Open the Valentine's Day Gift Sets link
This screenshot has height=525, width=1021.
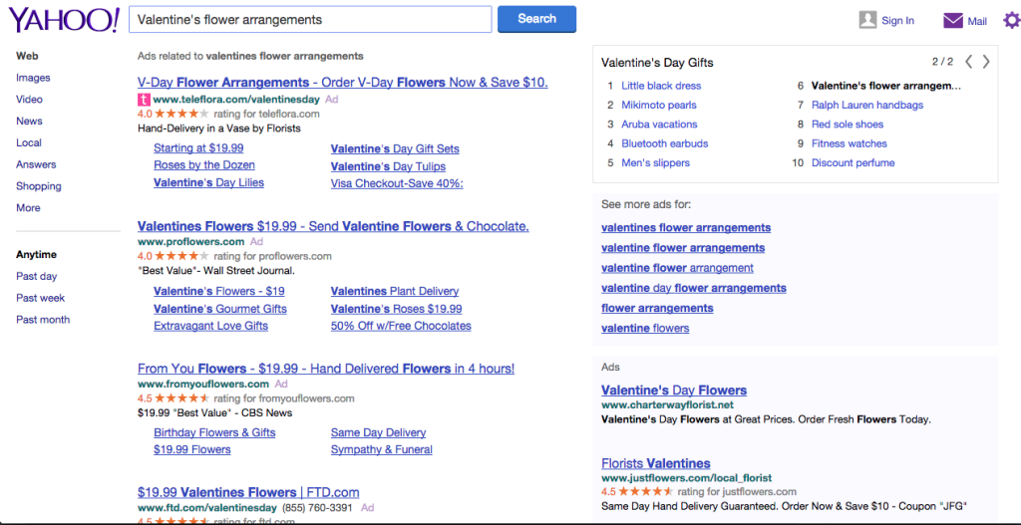pyautogui.click(x=395, y=149)
